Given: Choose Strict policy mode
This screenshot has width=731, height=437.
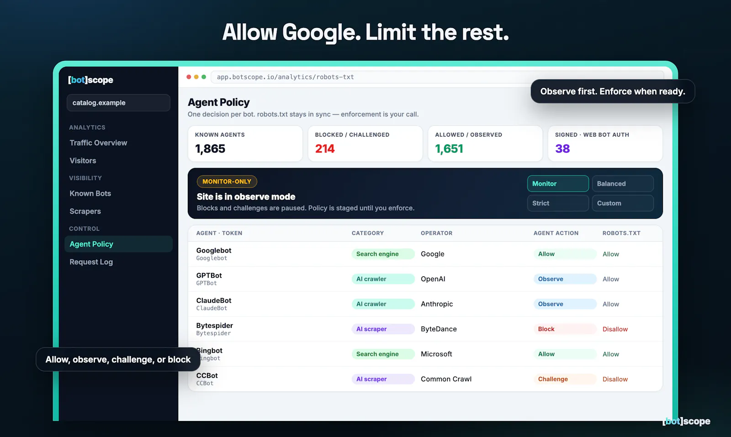Looking at the screenshot, I should (x=558, y=203).
